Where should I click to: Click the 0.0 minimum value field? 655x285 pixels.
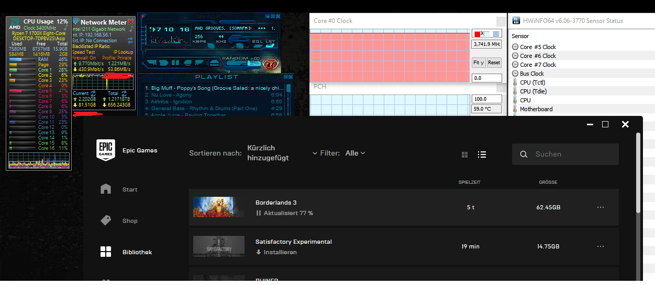pos(487,78)
